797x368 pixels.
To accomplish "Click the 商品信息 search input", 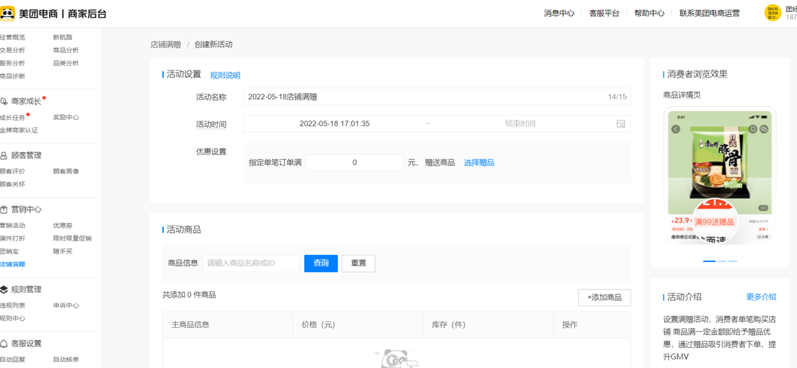I will 251,263.
